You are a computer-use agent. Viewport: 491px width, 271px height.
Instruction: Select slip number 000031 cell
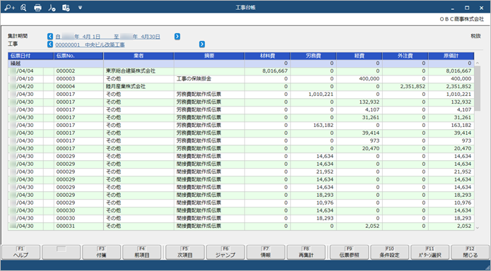[78, 226]
